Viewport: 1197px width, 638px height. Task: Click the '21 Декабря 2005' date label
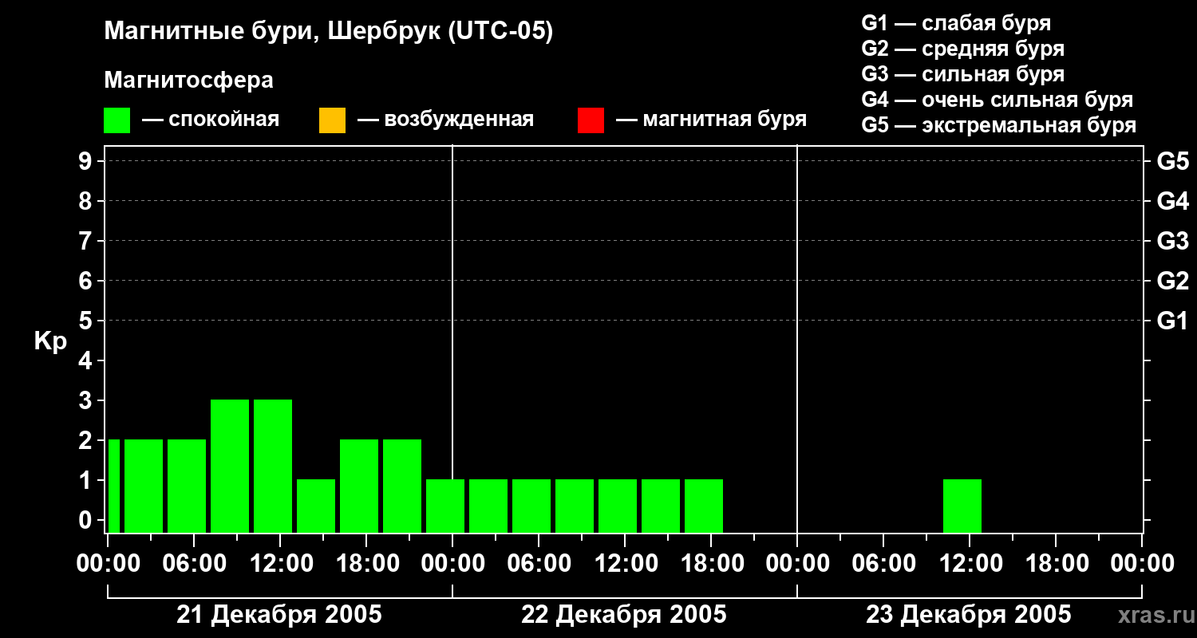point(279,615)
